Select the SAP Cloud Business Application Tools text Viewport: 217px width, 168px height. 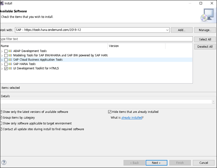click(x=38, y=60)
